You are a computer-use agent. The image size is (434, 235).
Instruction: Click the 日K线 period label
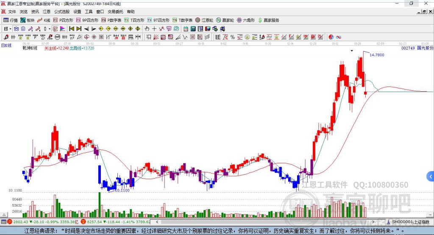tap(6, 45)
